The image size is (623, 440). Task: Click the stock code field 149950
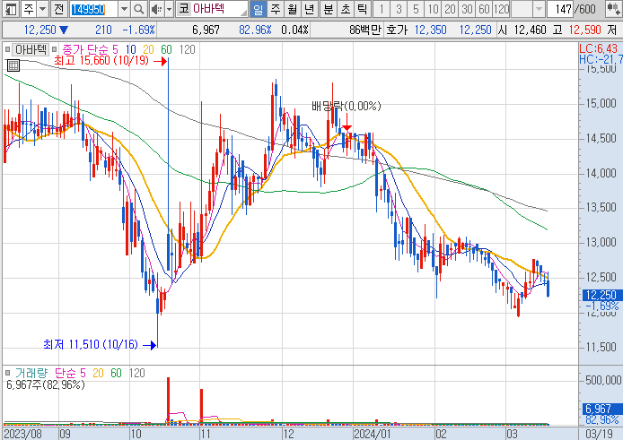pos(93,9)
